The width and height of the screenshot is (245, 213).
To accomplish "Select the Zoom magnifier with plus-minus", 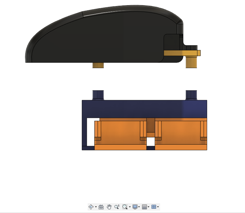I will (x=117, y=207).
